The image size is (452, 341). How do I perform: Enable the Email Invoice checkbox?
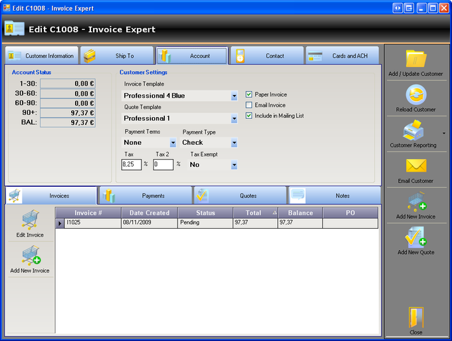click(249, 105)
